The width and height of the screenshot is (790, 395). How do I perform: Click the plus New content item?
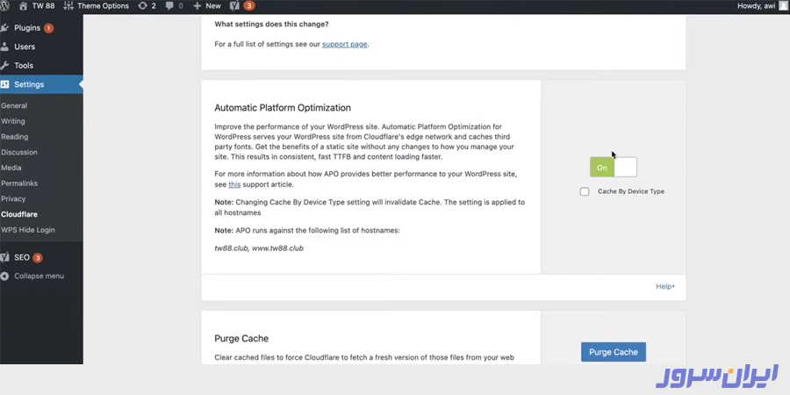(x=207, y=6)
